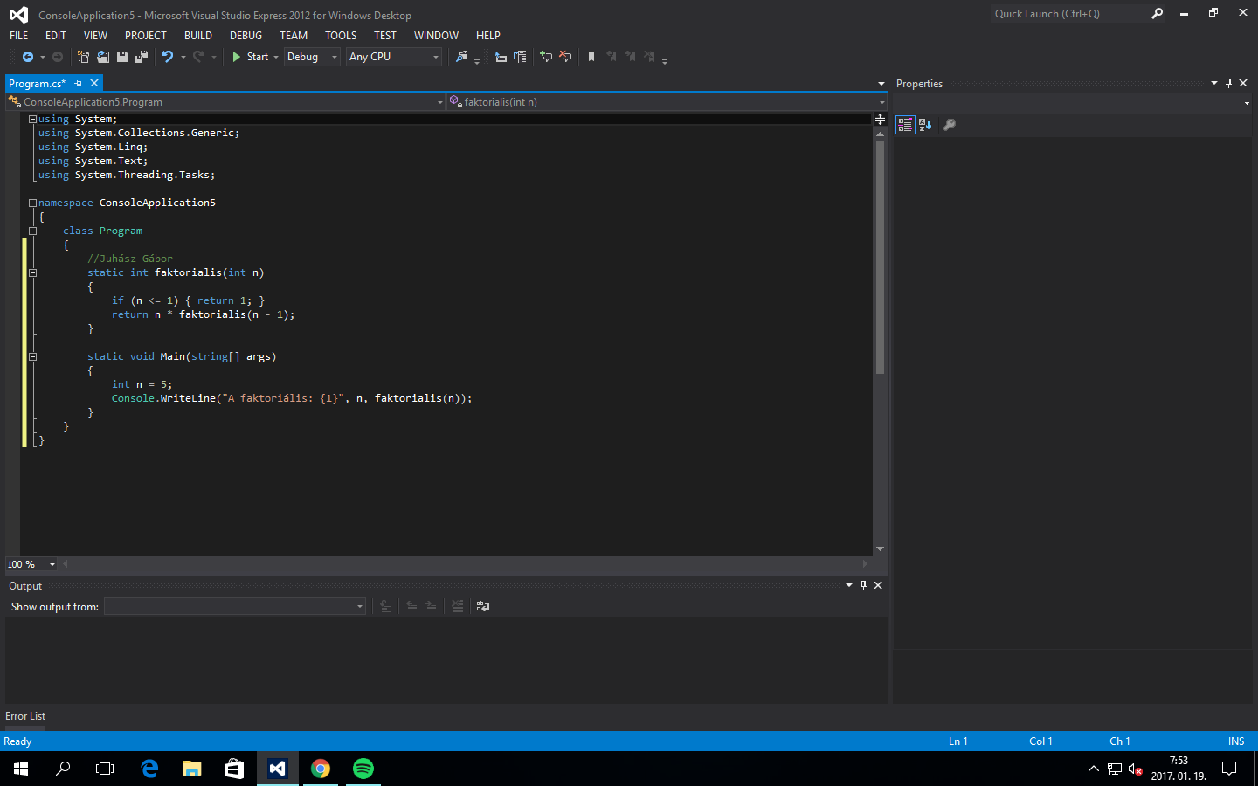Select the Program.cs document tab
Image resolution: width=1258 pixels, height=786 pixels.
38,84
